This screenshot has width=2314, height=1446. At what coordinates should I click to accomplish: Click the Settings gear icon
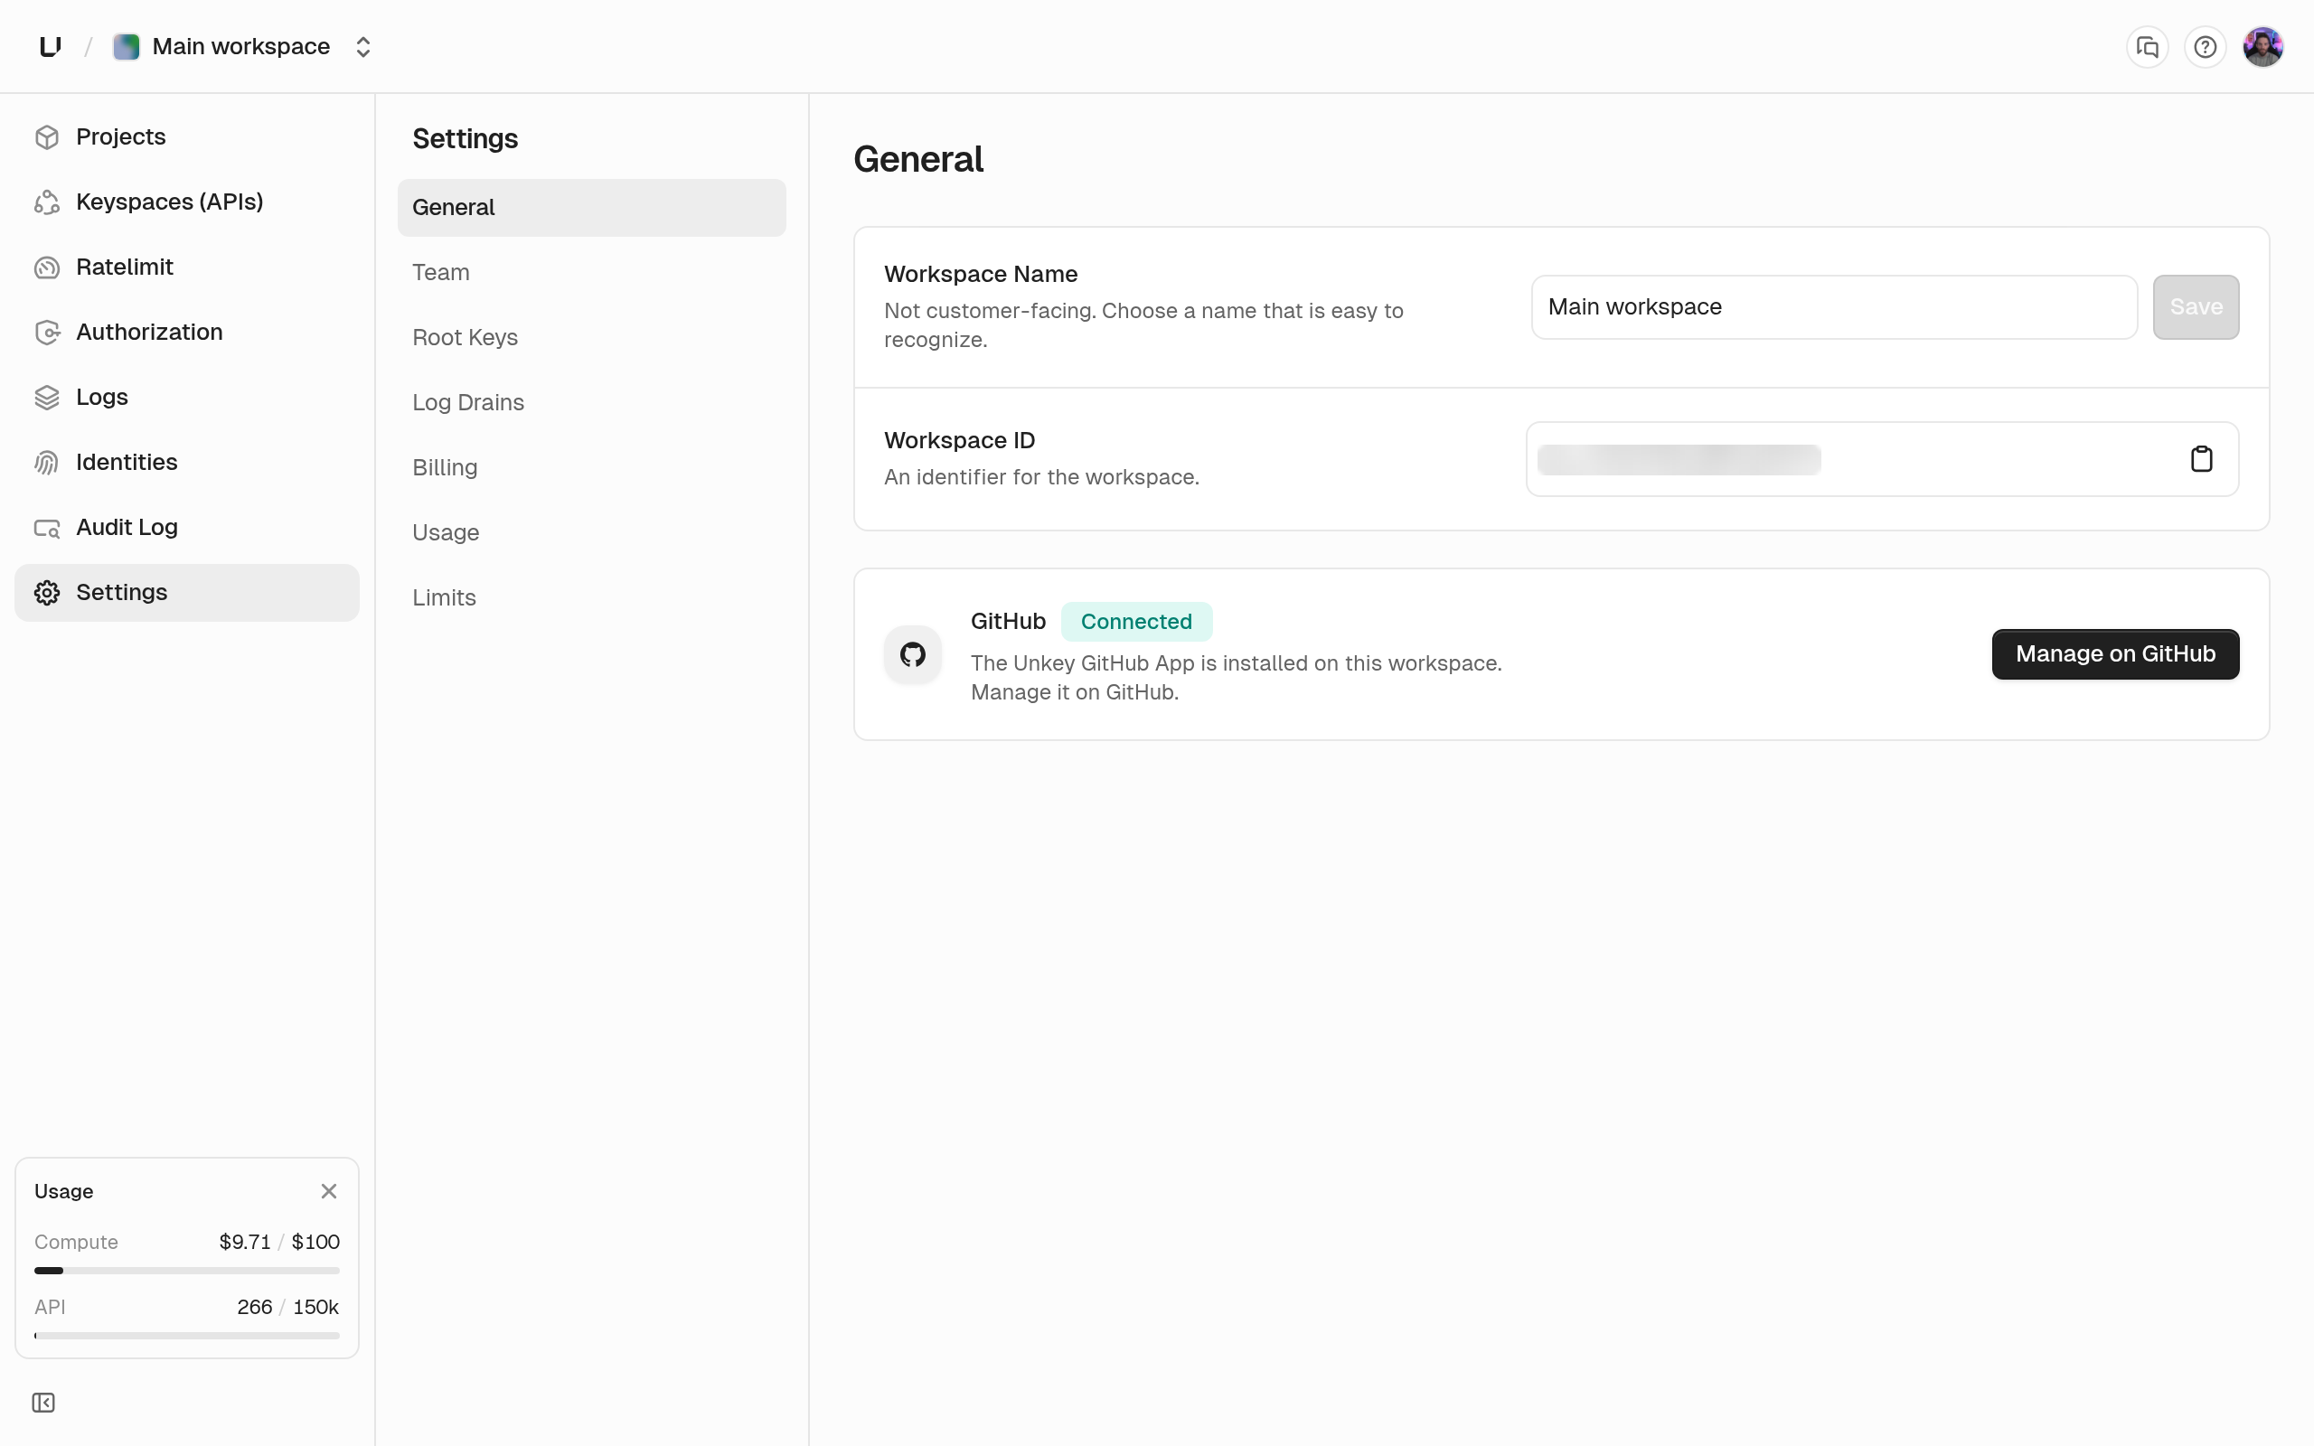tap(47, 593)
